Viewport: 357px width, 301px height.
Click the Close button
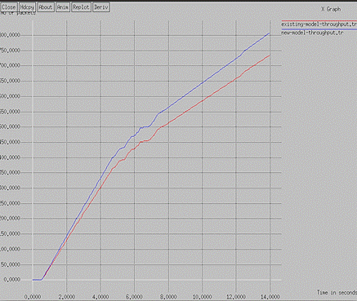tap(9, 7)
